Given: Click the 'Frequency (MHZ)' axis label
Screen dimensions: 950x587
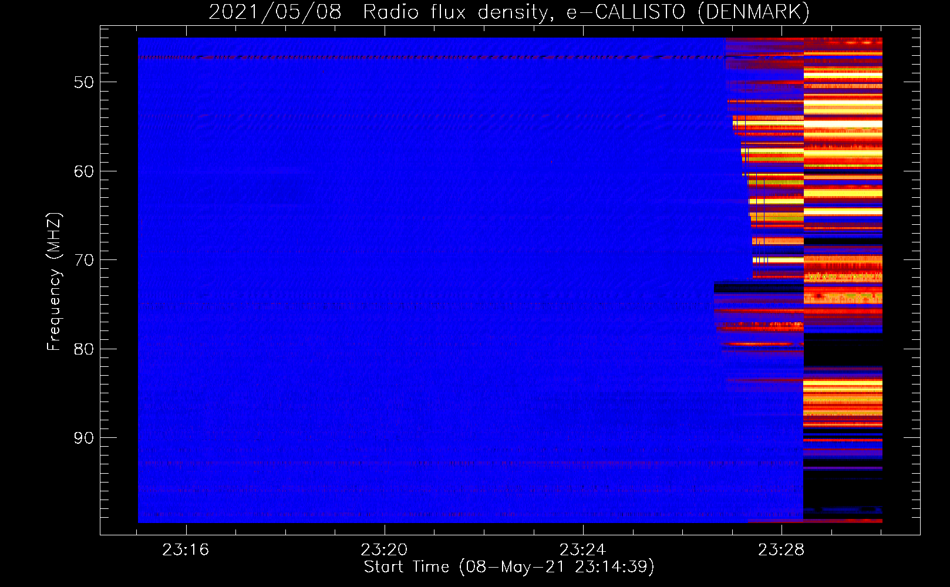Looking at the screenshot, I should (x=54, y=282).
